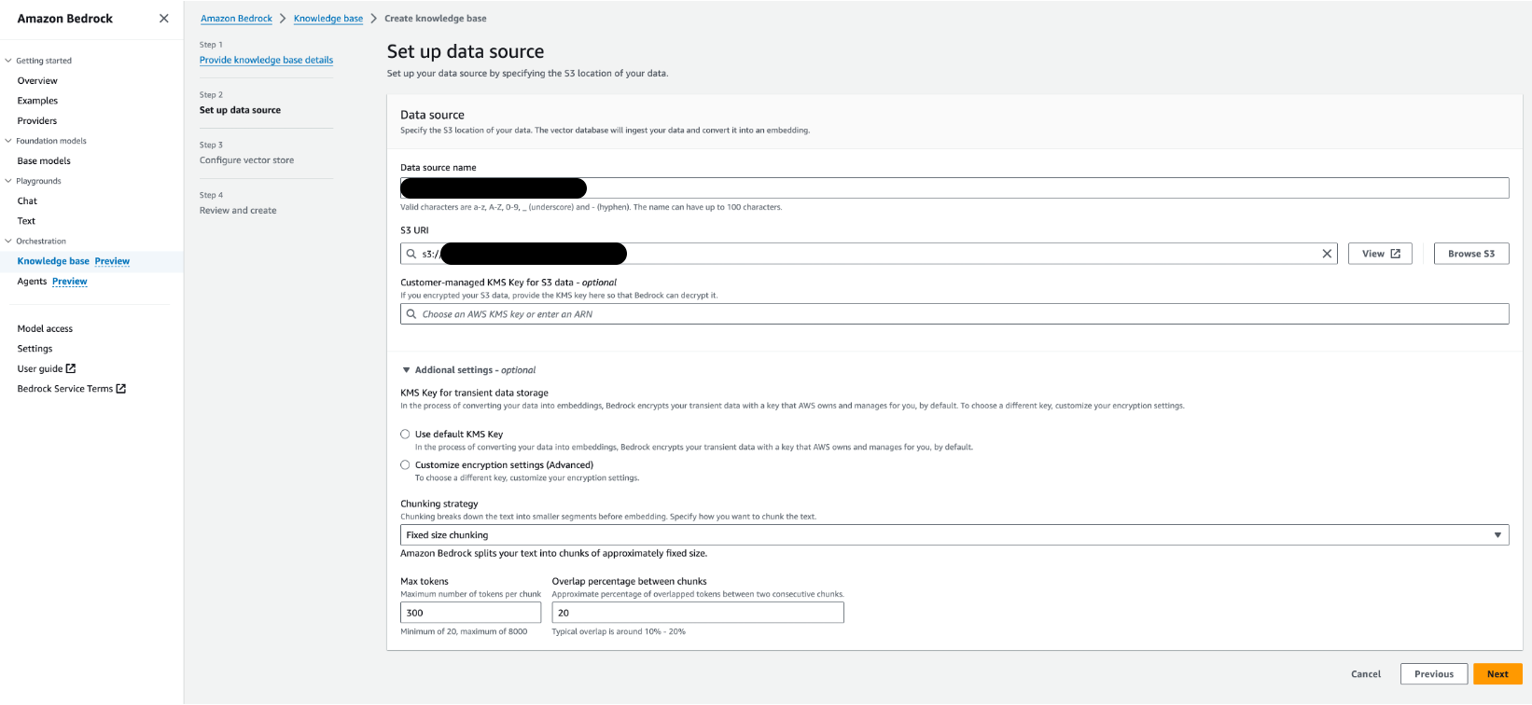Open the Chunking strategy dropdown
1532x705 pixels.
954,535
